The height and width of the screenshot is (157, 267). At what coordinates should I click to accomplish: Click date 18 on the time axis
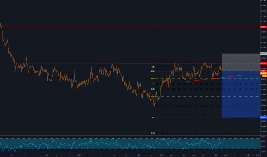tap(203, 155)
